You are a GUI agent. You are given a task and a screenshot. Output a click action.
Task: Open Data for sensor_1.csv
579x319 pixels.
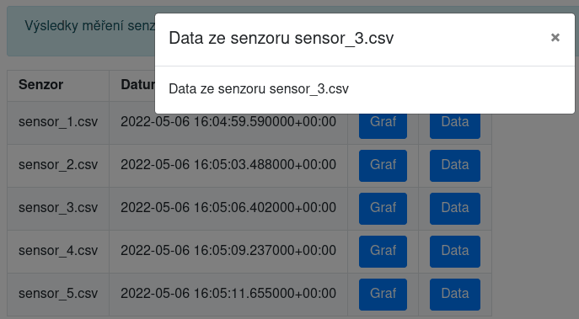455,125
